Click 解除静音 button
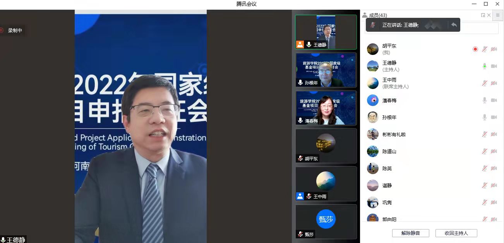This screenshot has width=504, height=243. (410, 233)
